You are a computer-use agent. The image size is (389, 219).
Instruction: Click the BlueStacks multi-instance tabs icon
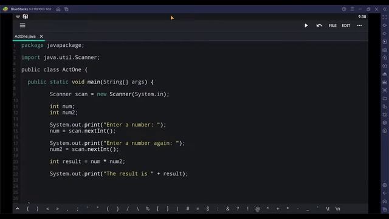pyautogui.click(x=66, y=9)
